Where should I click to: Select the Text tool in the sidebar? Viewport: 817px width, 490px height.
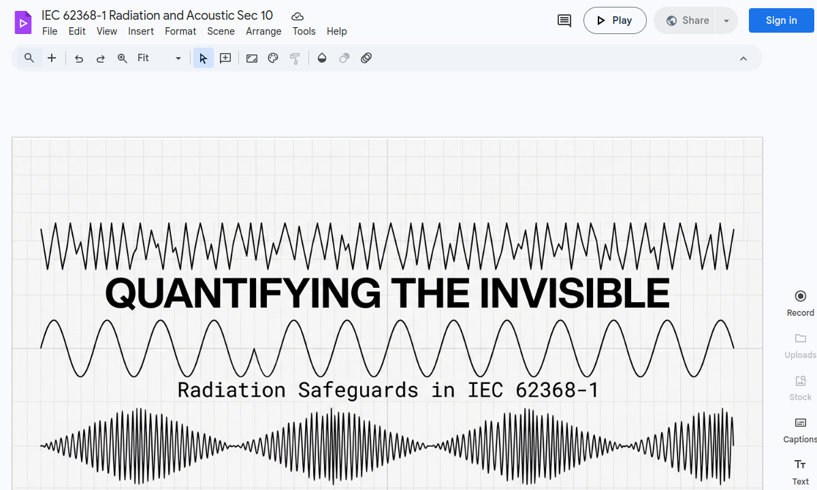click(799, 465)
